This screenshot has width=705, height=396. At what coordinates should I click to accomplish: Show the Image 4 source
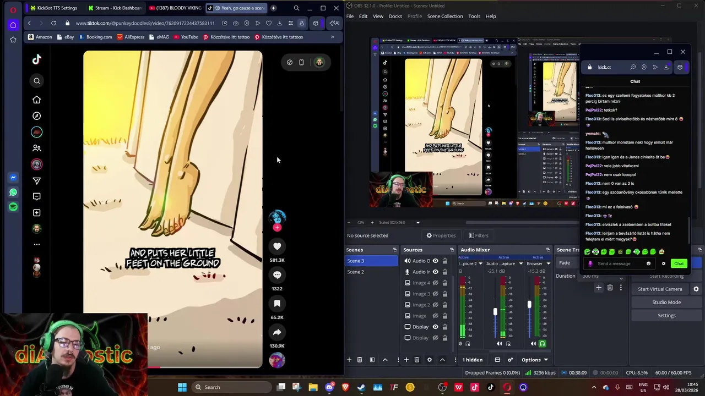coord(435,283)
